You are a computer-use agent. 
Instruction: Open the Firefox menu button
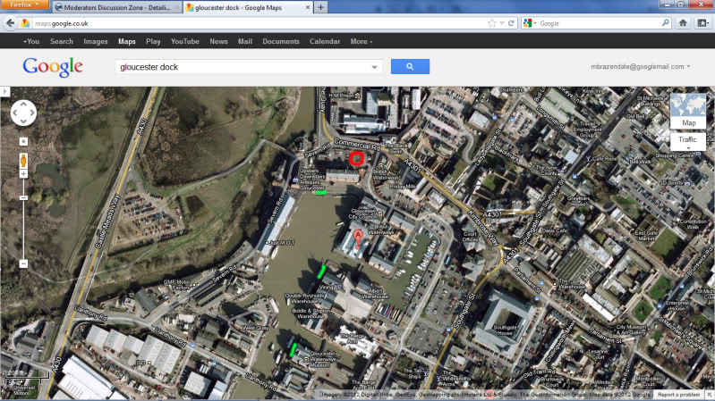click(x=24, y=5)
